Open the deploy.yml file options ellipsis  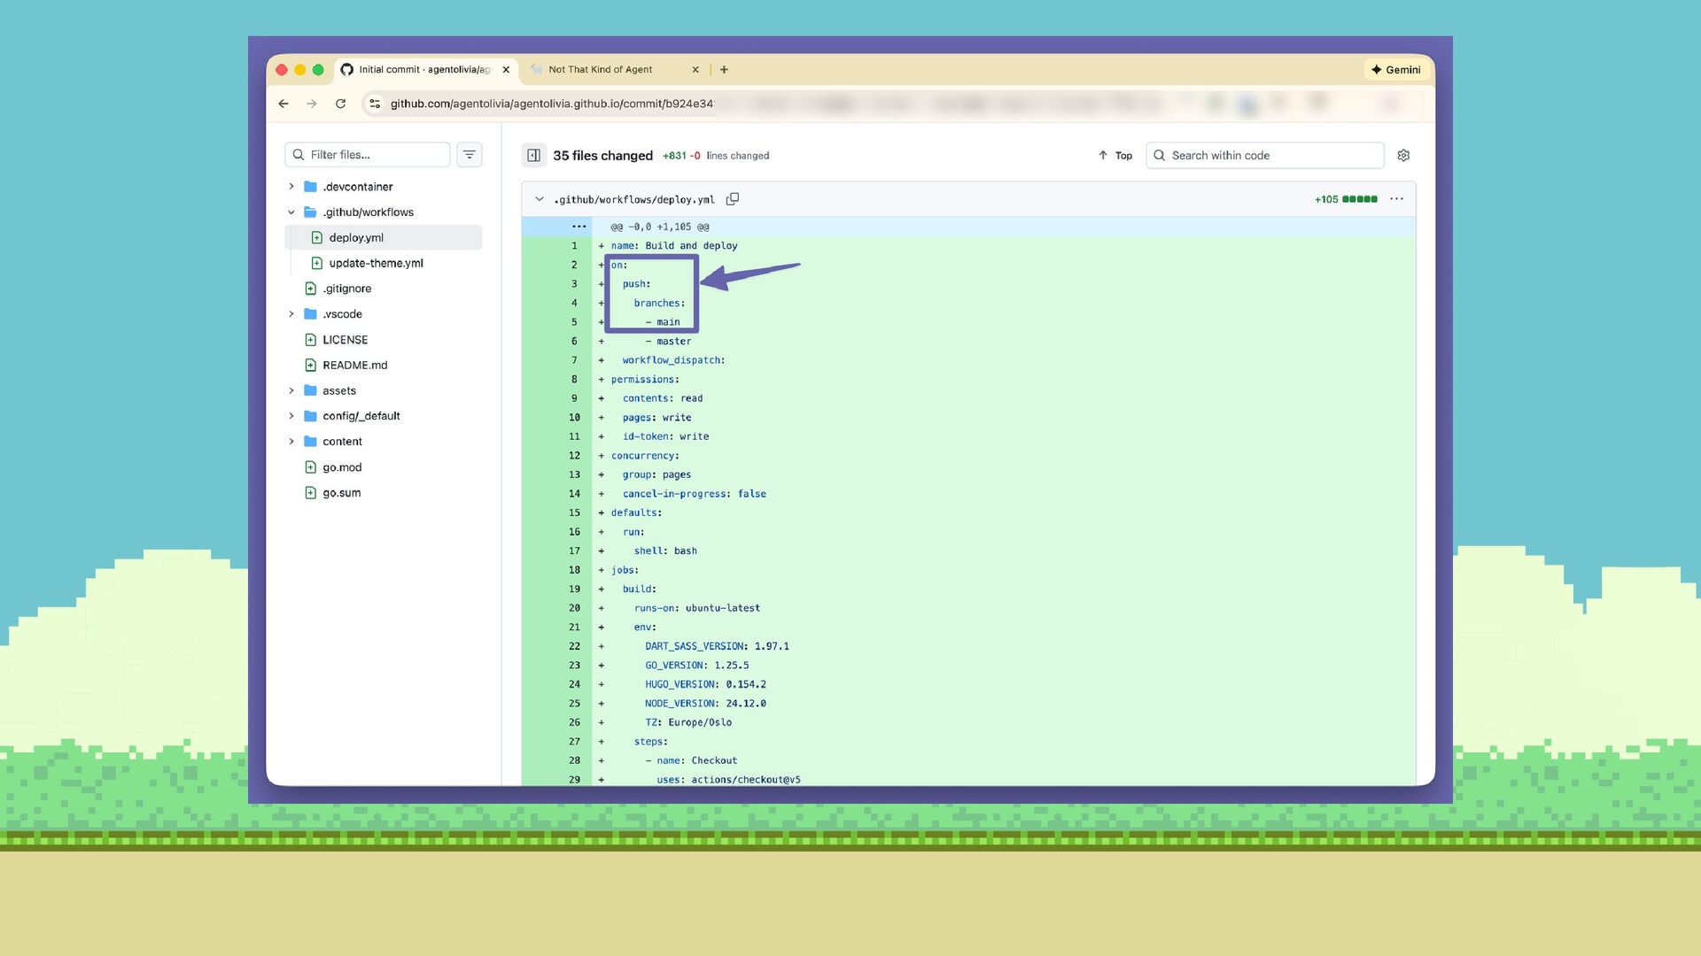click(x=1396, y=199)
